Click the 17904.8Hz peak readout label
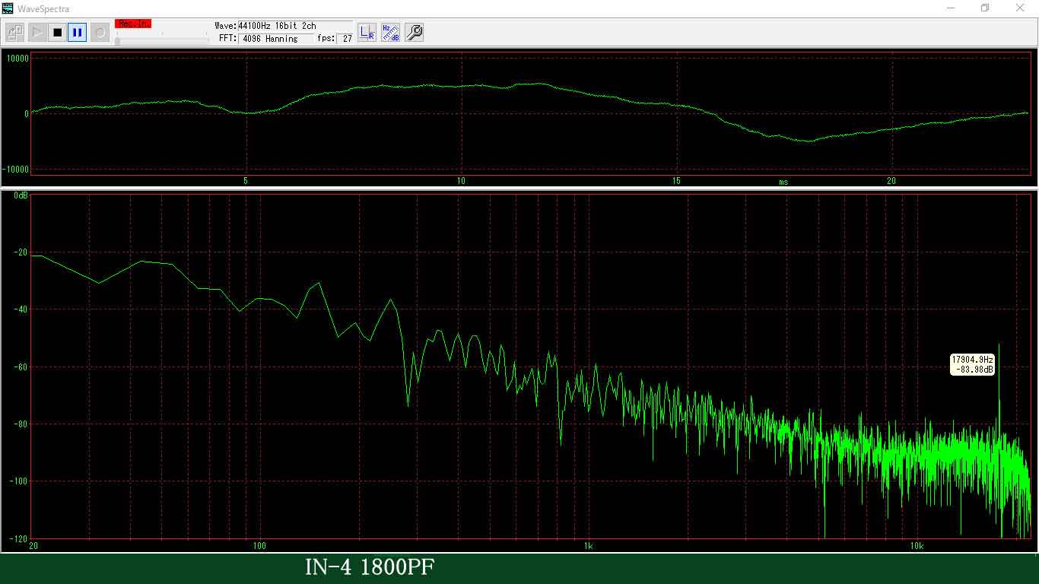Image resolution: width=1039 pixels, height=584 pixels. pyautogui.click(x=973, y=364)
